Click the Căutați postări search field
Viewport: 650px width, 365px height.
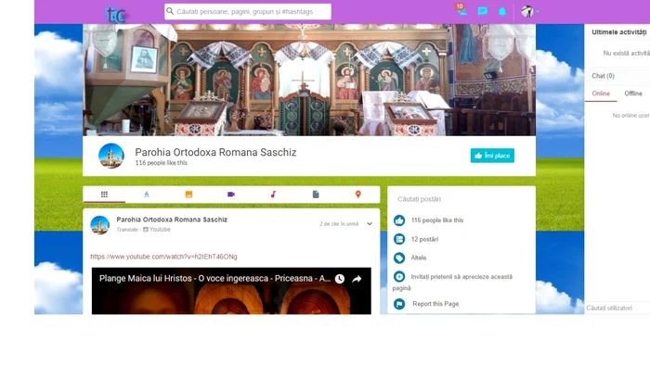click(x=461, y=199)
